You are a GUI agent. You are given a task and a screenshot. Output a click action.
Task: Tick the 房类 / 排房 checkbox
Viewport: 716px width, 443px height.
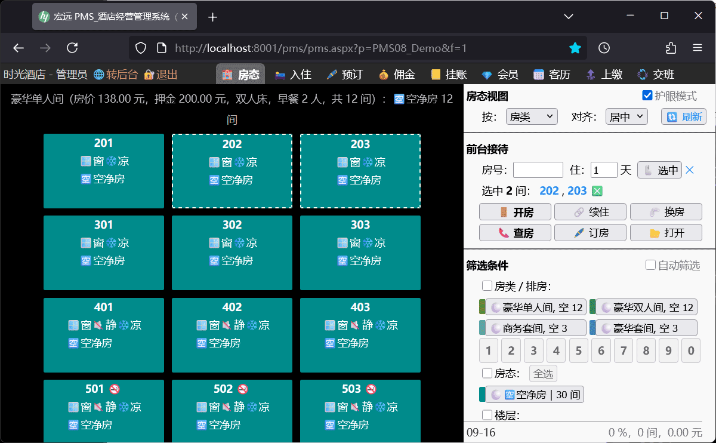pos(487,286)
